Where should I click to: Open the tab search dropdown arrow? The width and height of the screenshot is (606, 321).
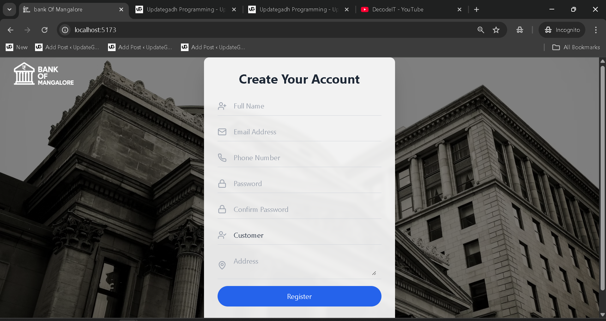point(9,9)
